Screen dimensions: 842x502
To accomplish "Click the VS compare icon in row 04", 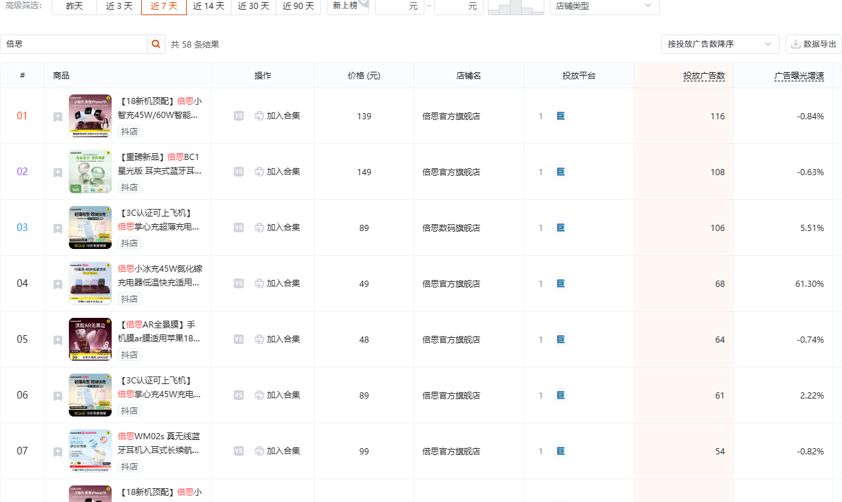I will pos(238,283).
